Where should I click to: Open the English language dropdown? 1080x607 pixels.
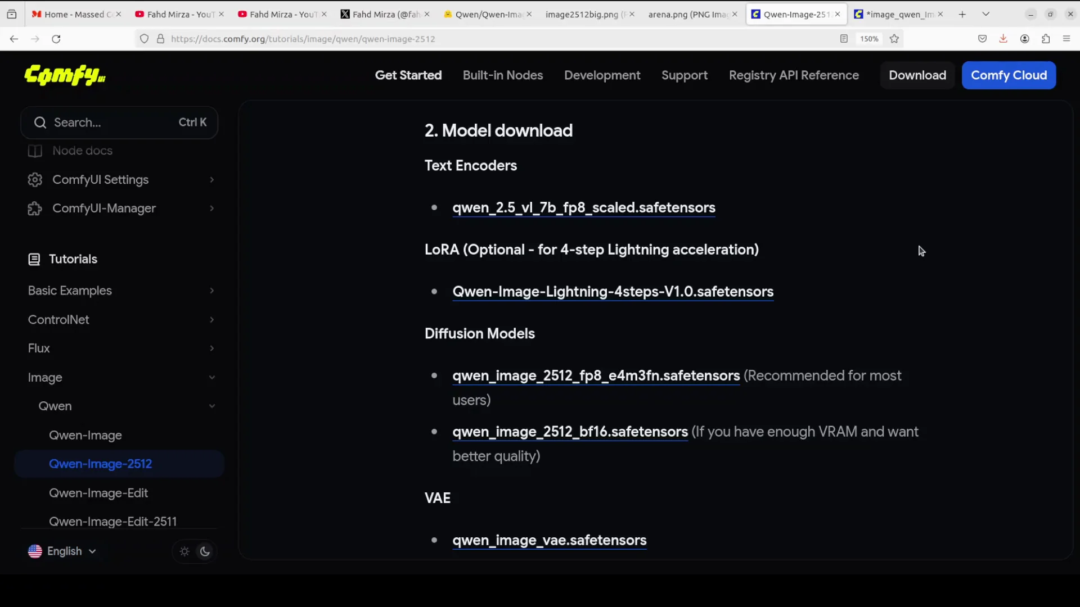[x=65, y=551]
